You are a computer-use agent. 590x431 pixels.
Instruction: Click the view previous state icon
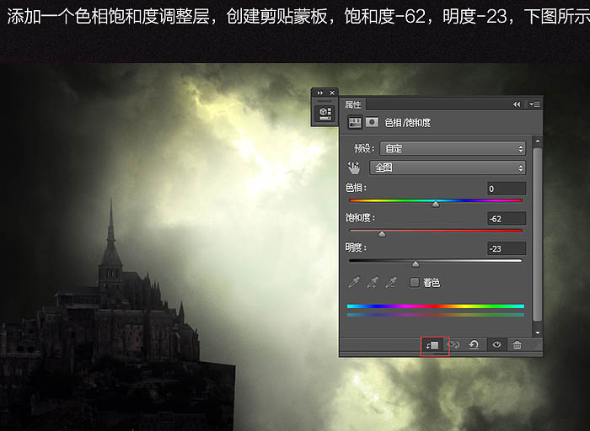coord(454,345)
